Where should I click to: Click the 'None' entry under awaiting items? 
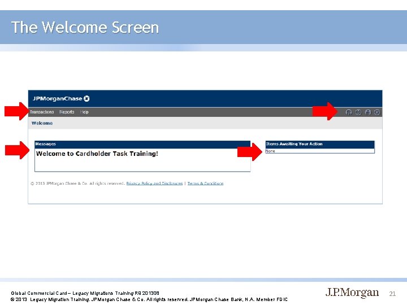pyautogui.click(x=270, y=151)
